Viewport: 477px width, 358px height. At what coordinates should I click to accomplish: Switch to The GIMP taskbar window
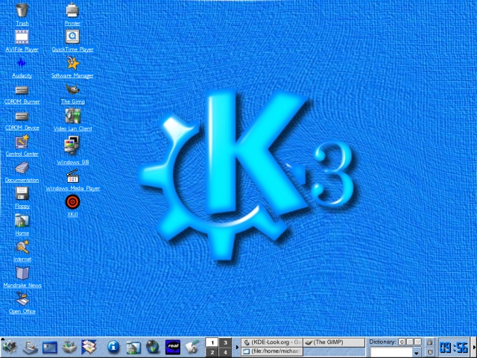(x=334, y=342)
